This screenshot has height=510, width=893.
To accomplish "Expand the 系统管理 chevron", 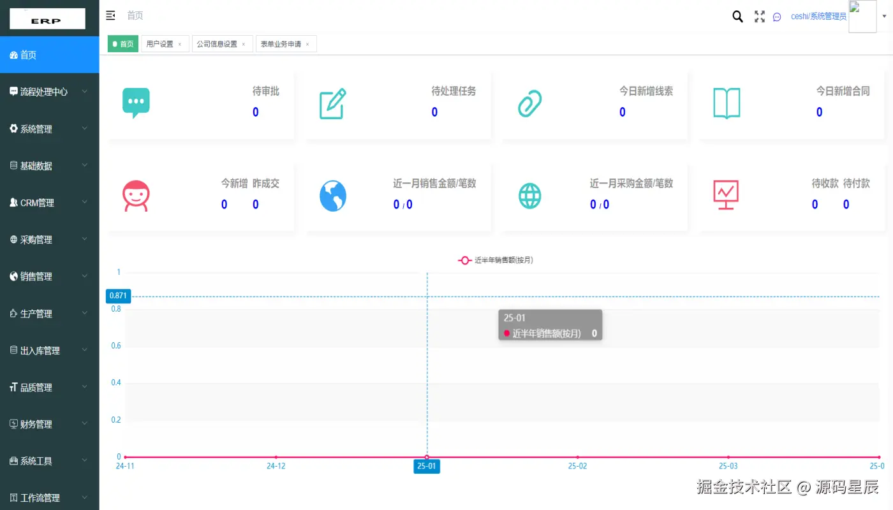I will (x=85, y=129).
